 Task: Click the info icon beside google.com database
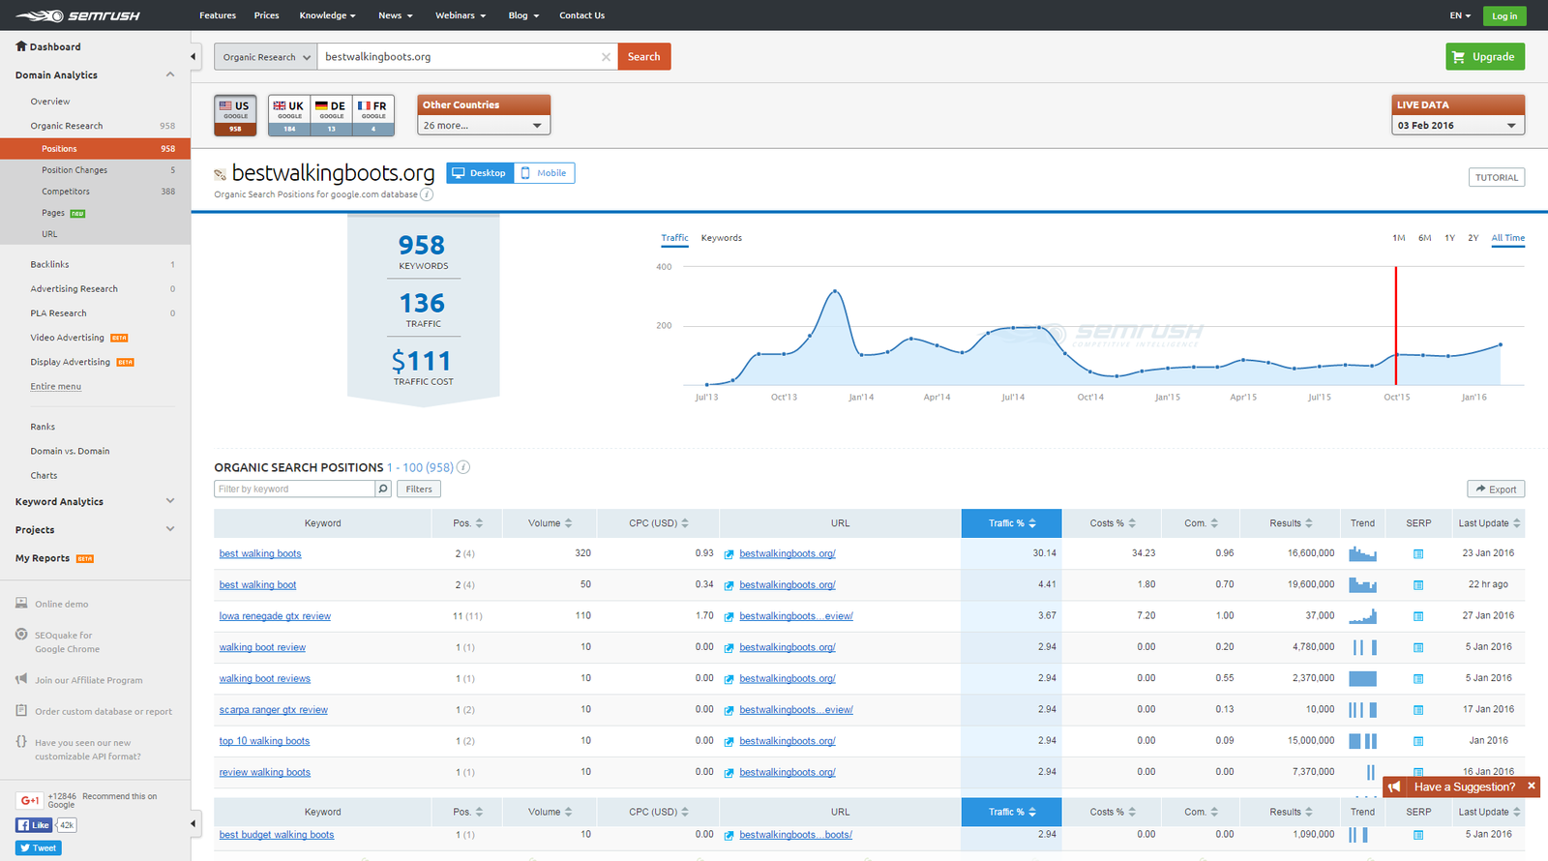pos(427,194)
